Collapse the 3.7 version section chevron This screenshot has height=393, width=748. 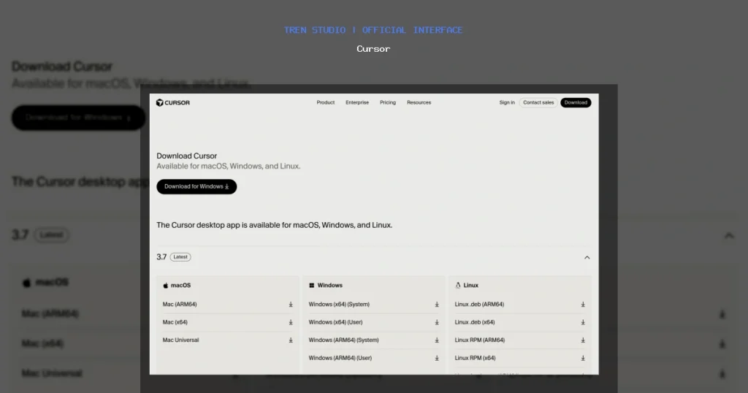[x=587, y=258]
